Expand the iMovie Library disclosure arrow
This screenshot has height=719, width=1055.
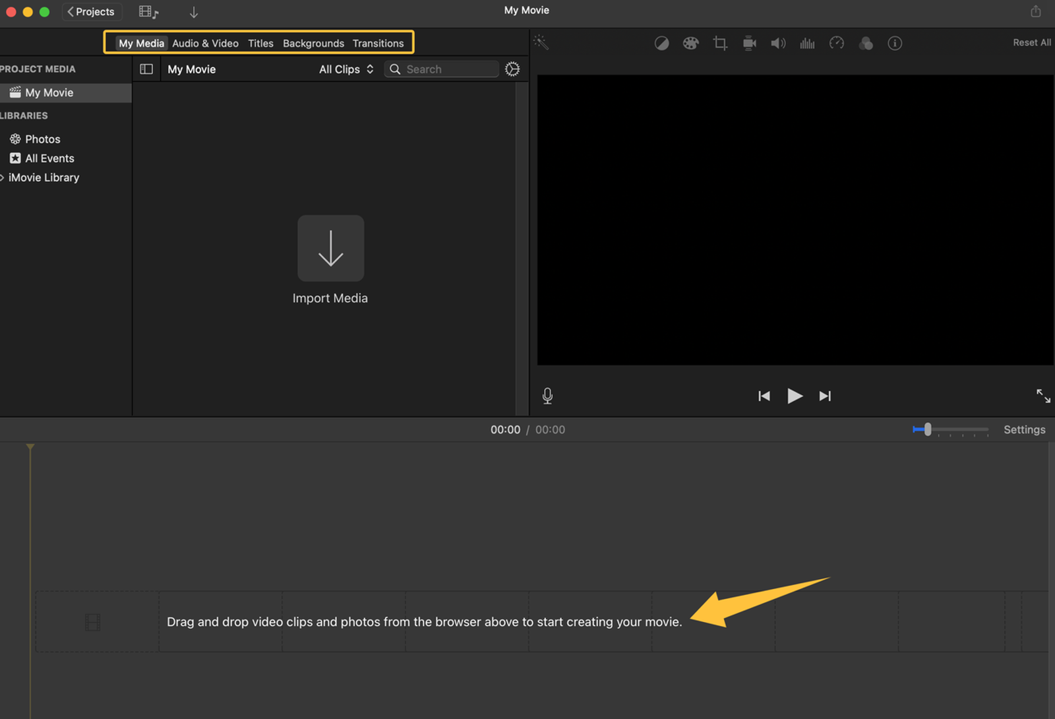(3, 177)
